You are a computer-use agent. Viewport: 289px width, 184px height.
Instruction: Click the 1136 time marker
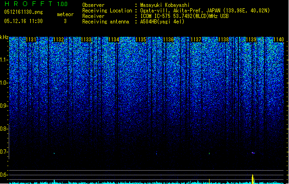pyautogui.click(x=169, y=40)
